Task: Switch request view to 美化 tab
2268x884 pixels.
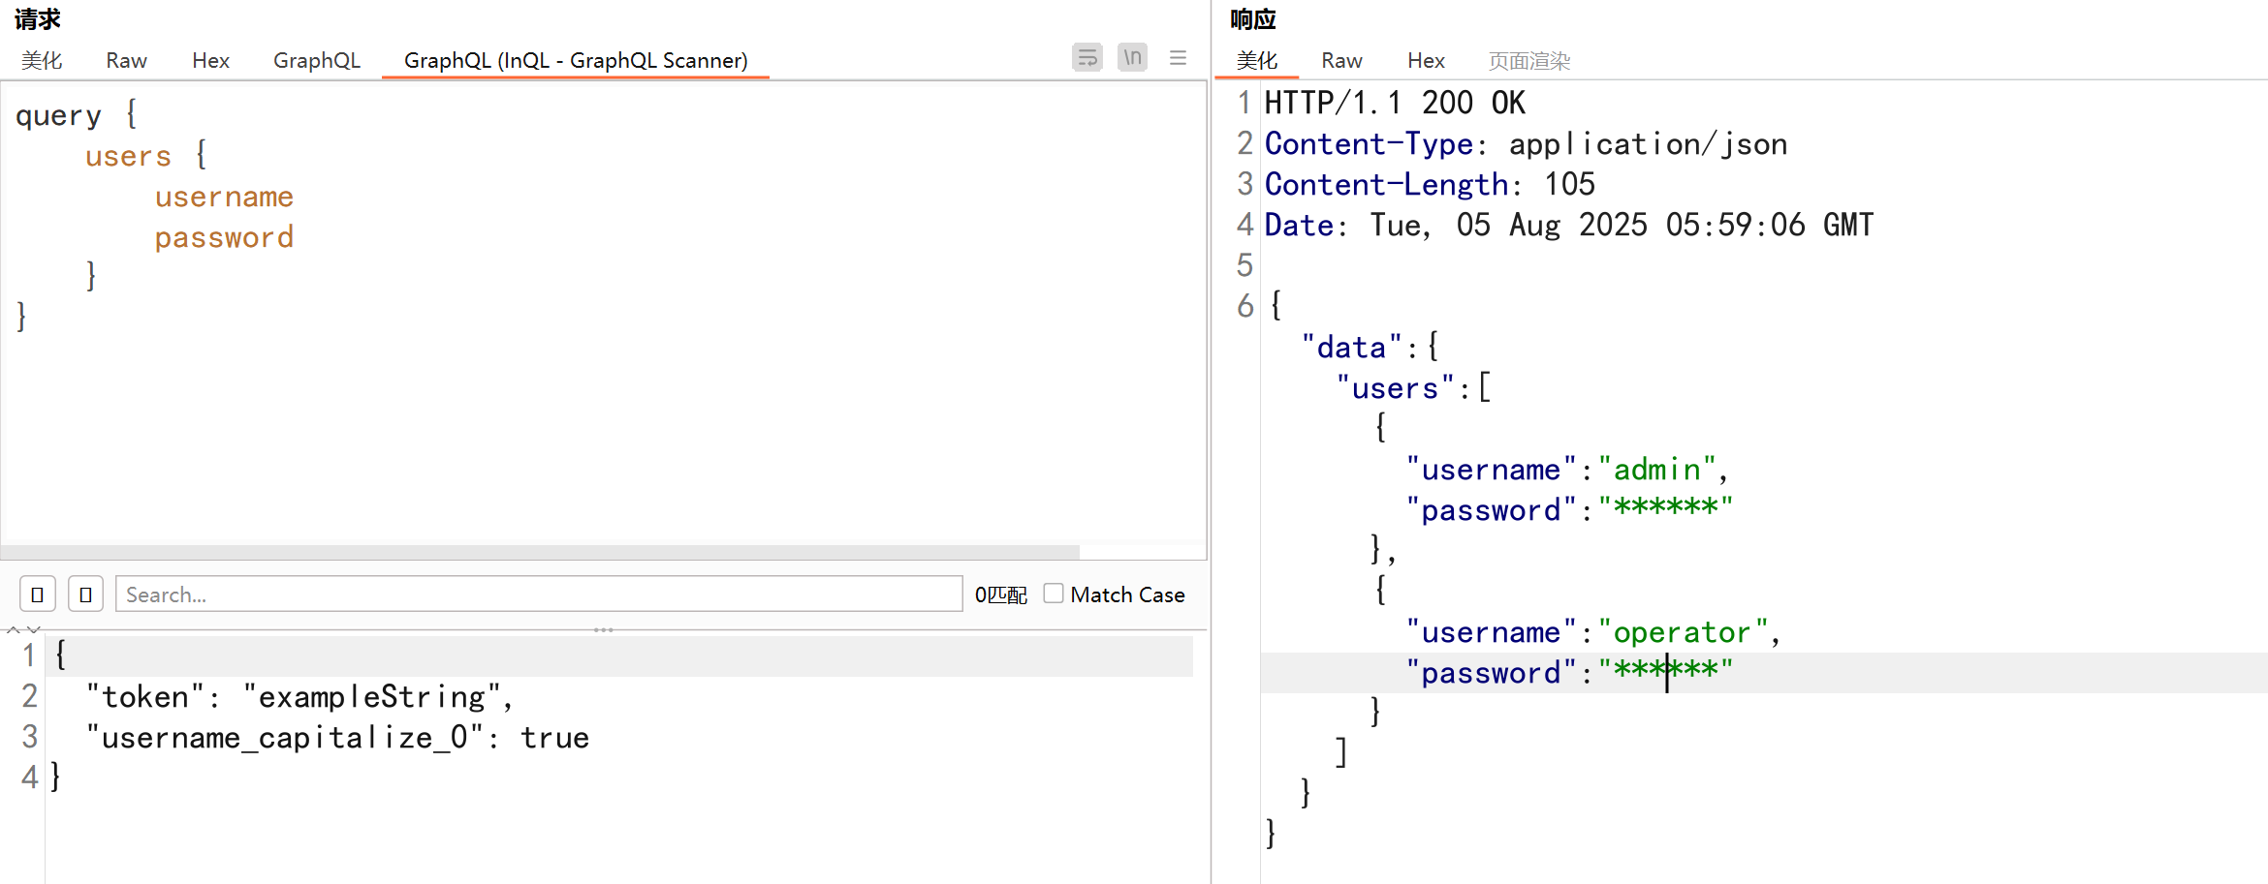Action: coord(42,60)
